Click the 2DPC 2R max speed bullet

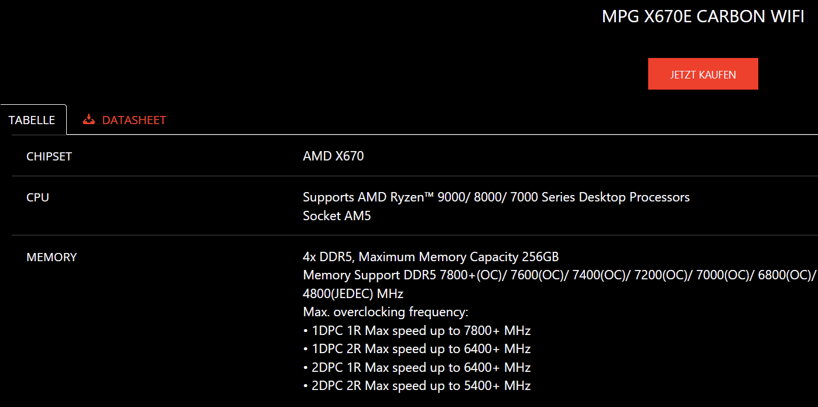click(417, 386)
